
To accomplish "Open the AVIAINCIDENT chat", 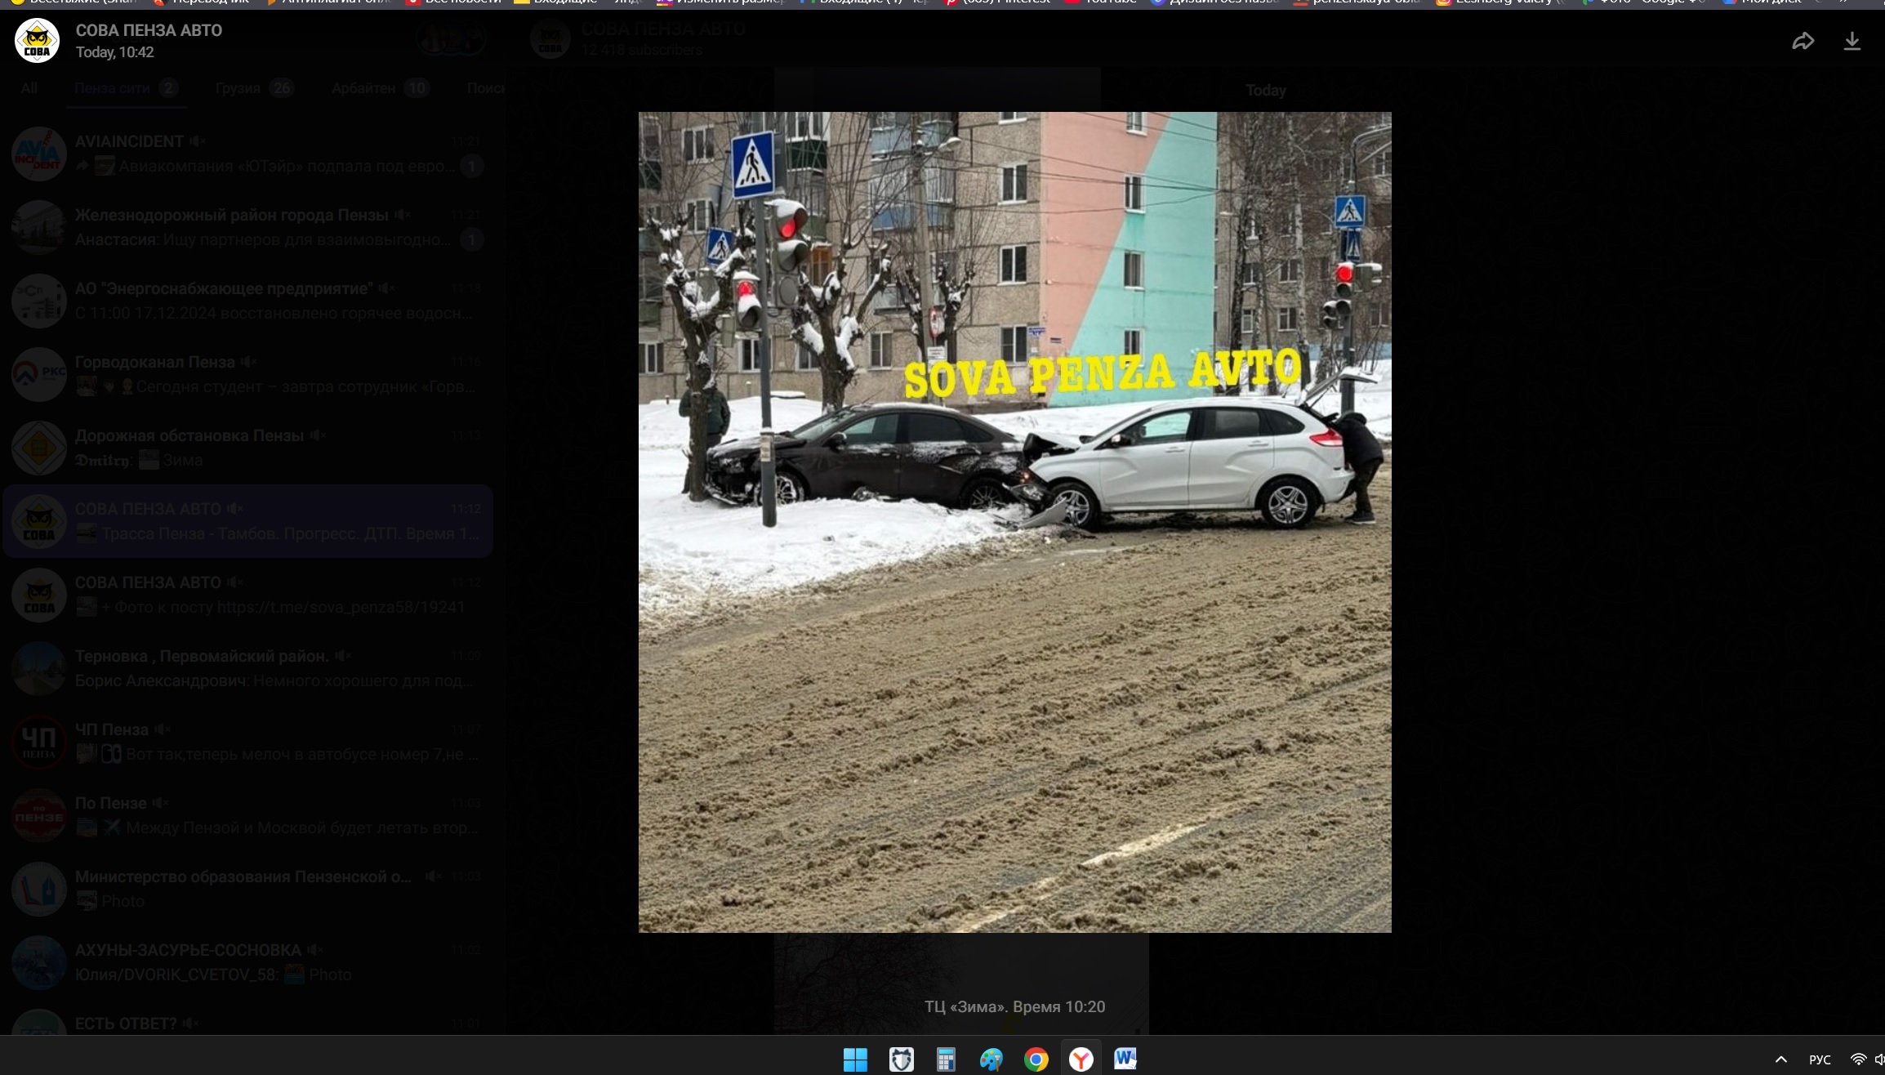I will click(x=245, y=154).
